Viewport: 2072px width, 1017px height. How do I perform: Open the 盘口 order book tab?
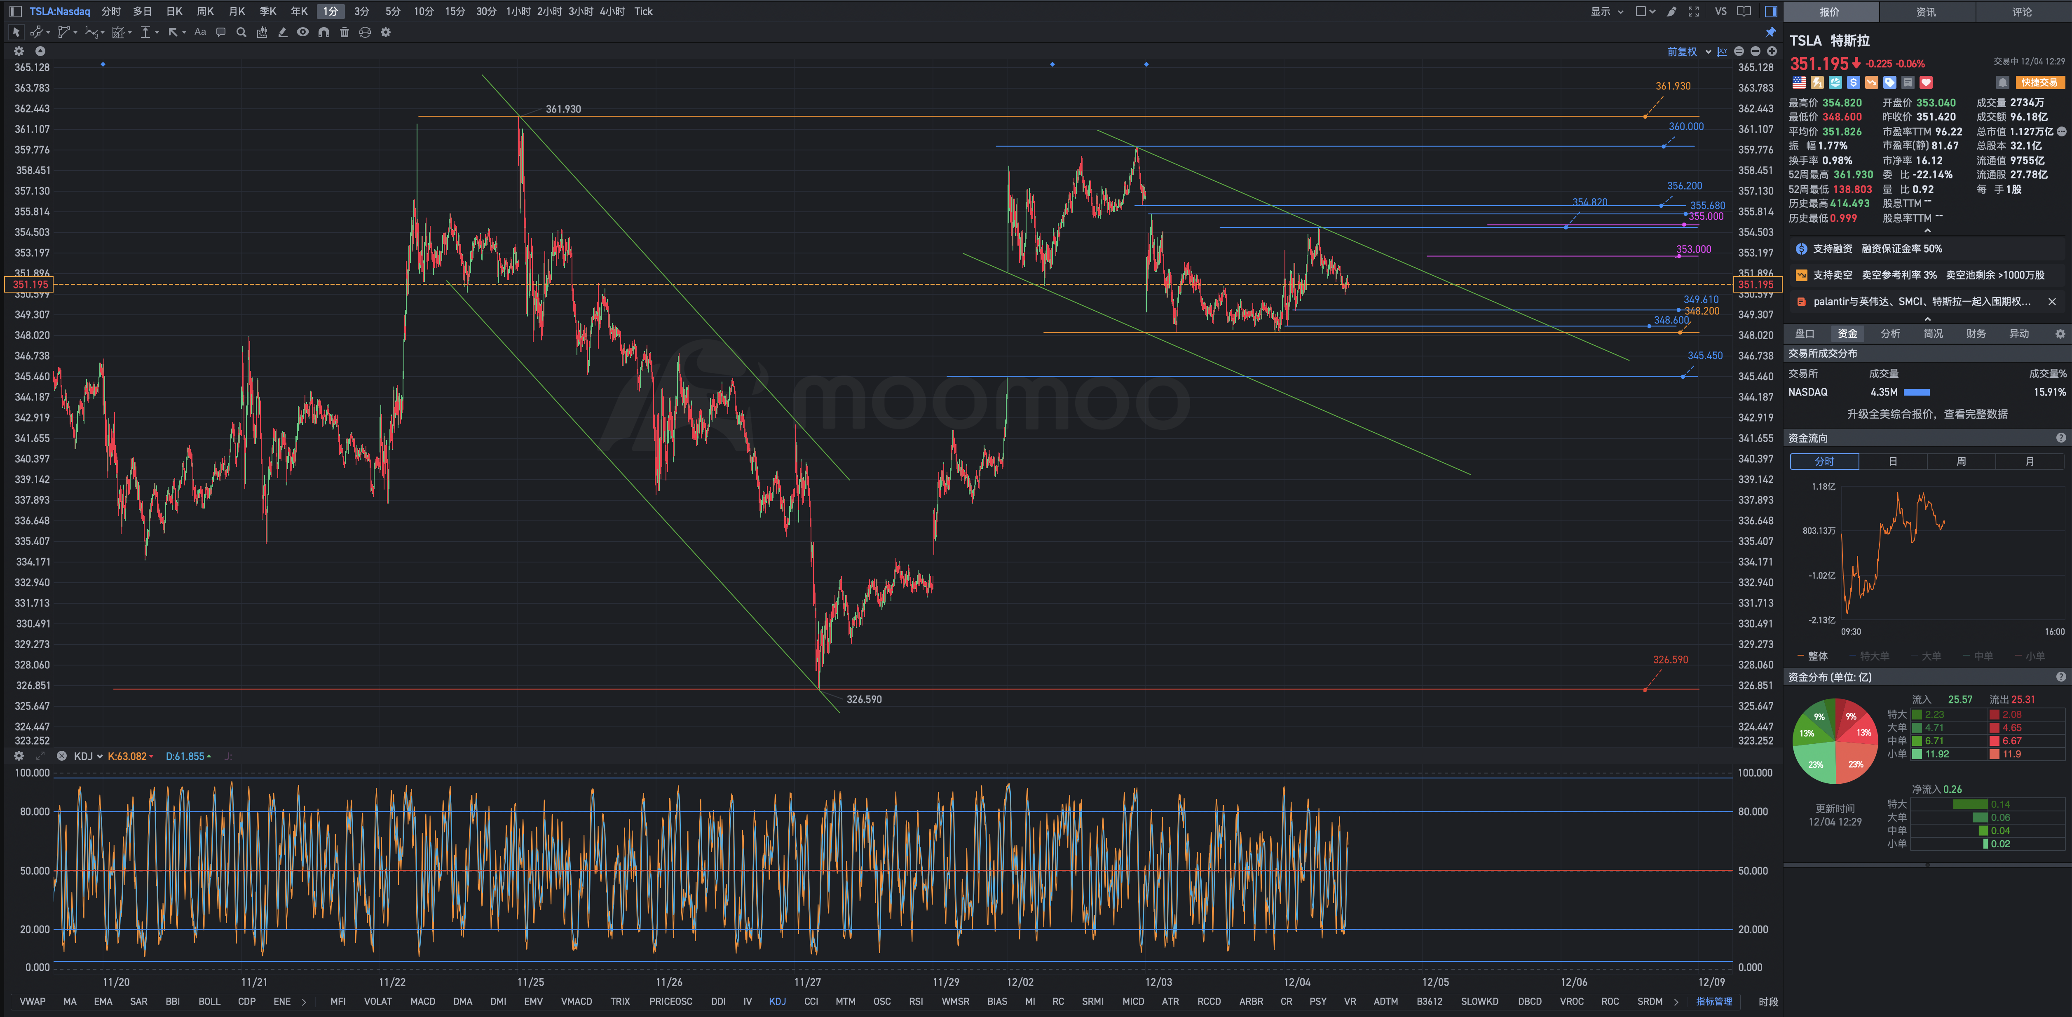point(1804,333)
